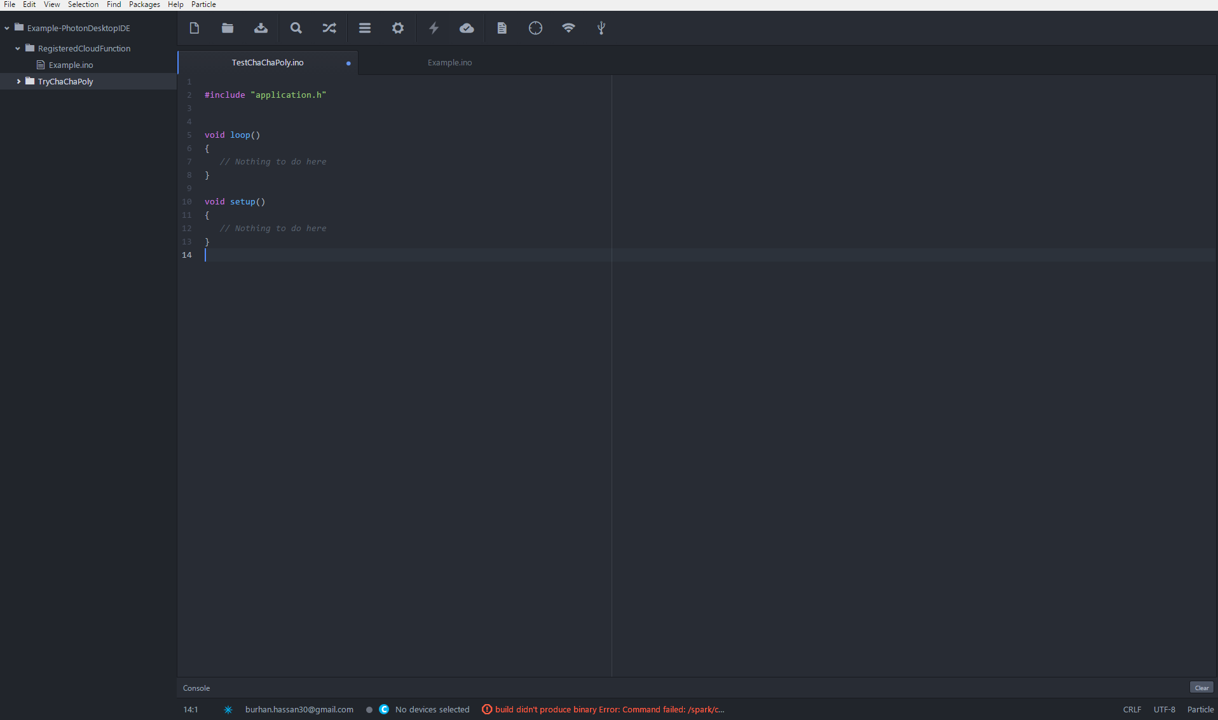Click the 14:1 cursor position indicator

[x=191, y=710]
